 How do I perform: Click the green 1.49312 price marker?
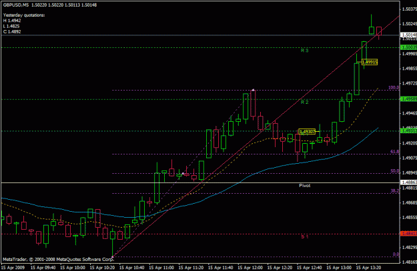point(409,131)
